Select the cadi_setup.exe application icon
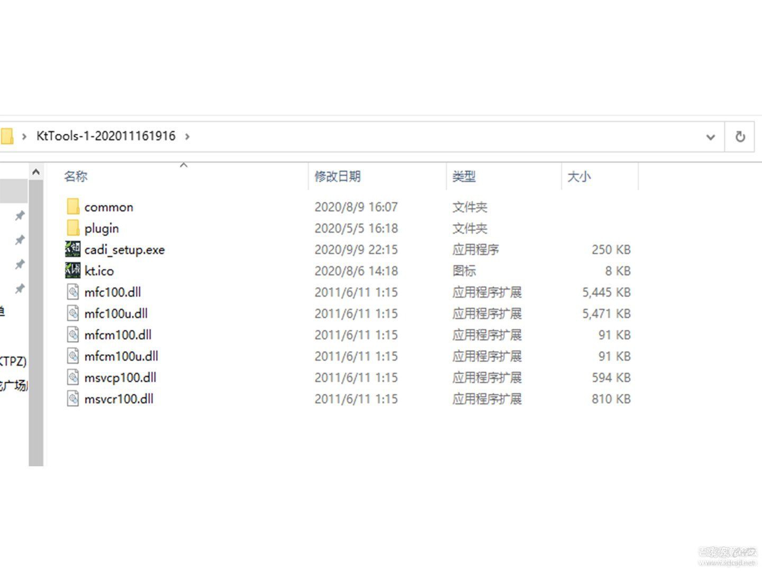The height and width of the screenshot is (571, 762). (x=73, y=250)
